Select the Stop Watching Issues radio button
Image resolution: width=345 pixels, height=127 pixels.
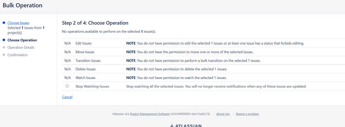(67, 86)
